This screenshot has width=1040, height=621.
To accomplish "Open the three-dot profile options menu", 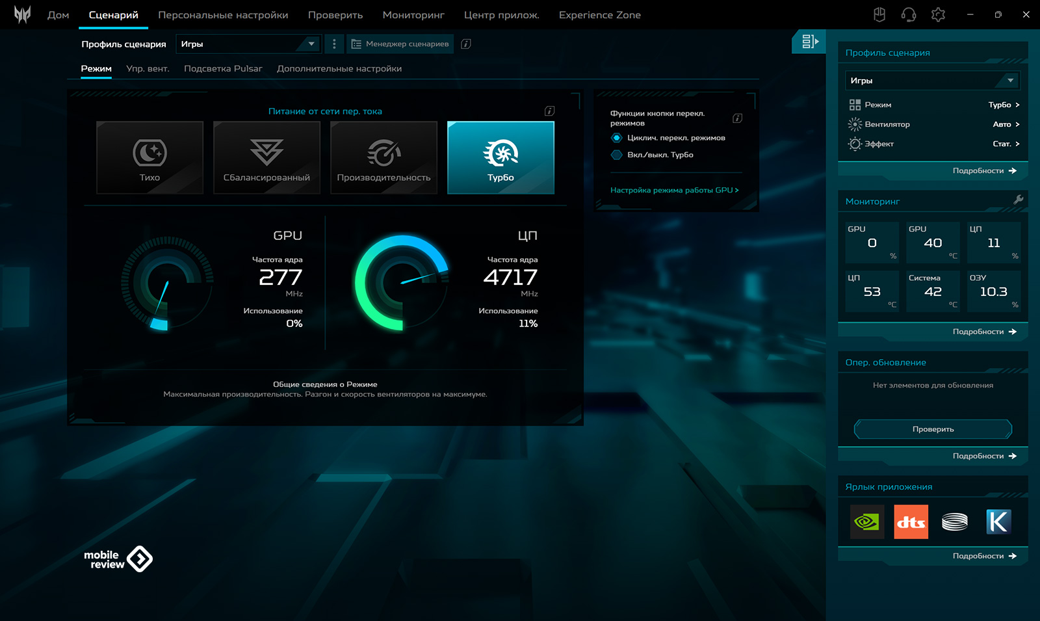I will click(x=334, y=44).
